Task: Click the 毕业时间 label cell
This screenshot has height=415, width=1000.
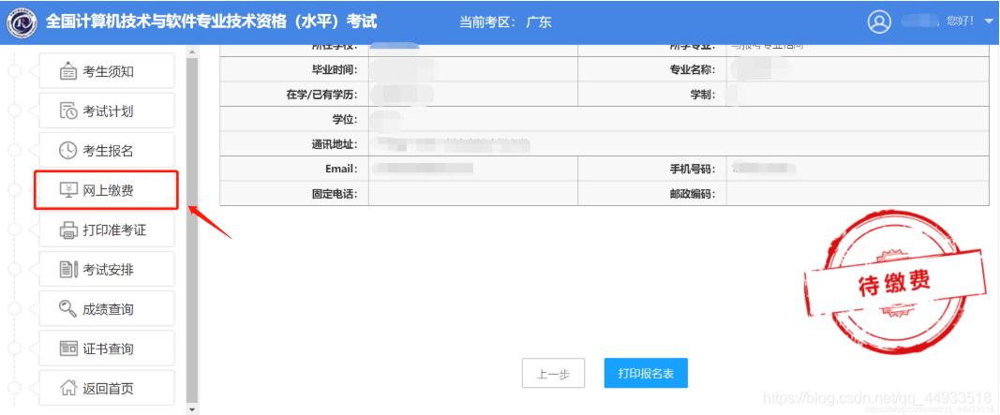Action: (x=294, y=69)
